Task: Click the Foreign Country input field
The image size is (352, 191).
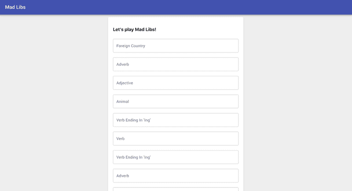Action: [x=176, y=46]
